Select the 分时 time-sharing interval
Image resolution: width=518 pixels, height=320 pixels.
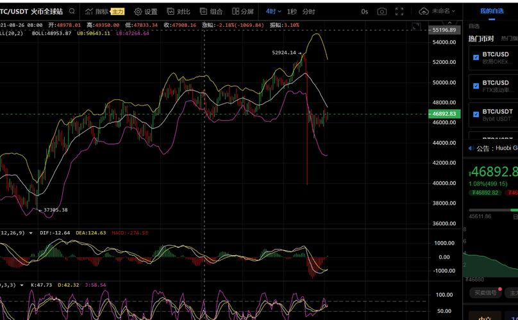(x=308, y=12)
